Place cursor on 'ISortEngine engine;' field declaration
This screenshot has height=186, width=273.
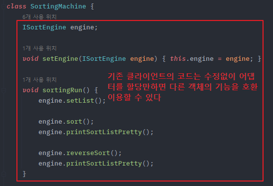click(60, 27)
